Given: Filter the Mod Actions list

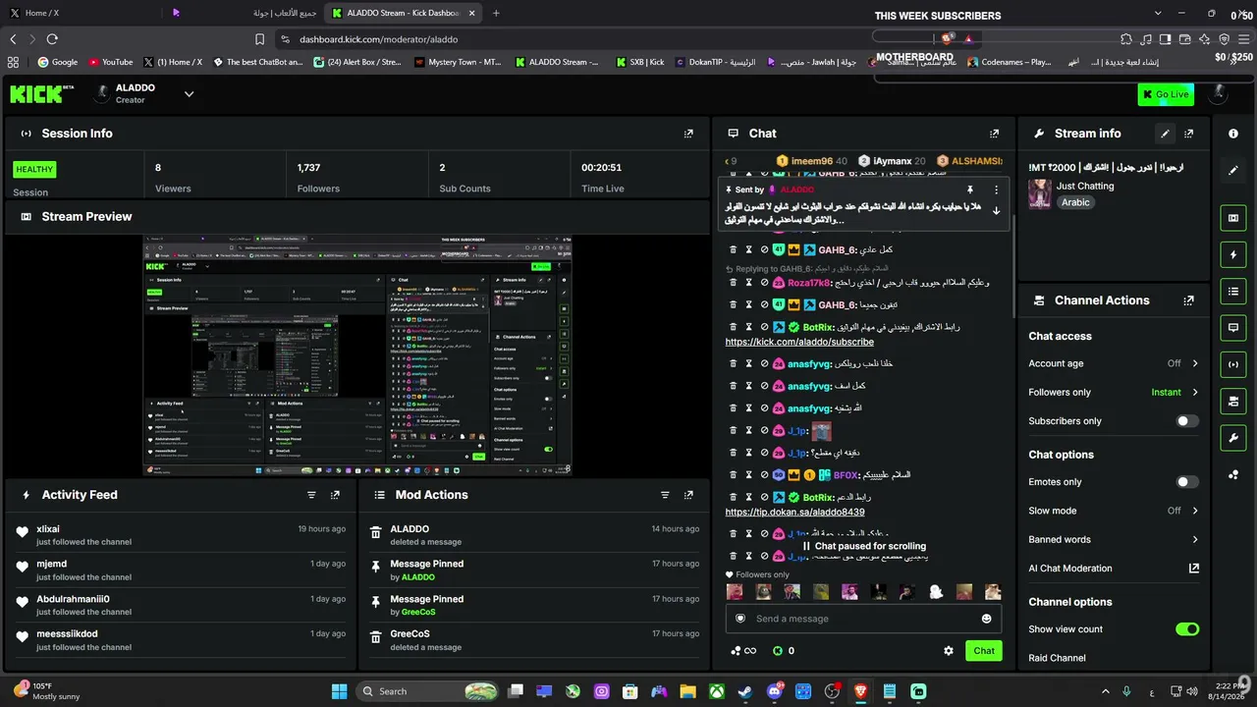Looking at the screenshot, I should (665, 495).
